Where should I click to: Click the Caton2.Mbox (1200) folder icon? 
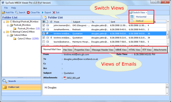(x=15, y=39)
